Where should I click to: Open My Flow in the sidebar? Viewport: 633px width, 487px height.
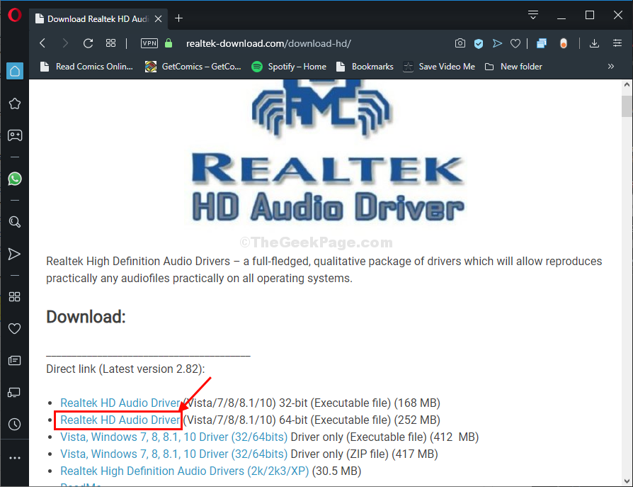(14, 254)
